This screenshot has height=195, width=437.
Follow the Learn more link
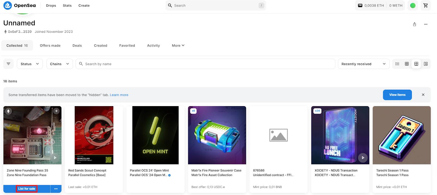click(x=119, y=95)
